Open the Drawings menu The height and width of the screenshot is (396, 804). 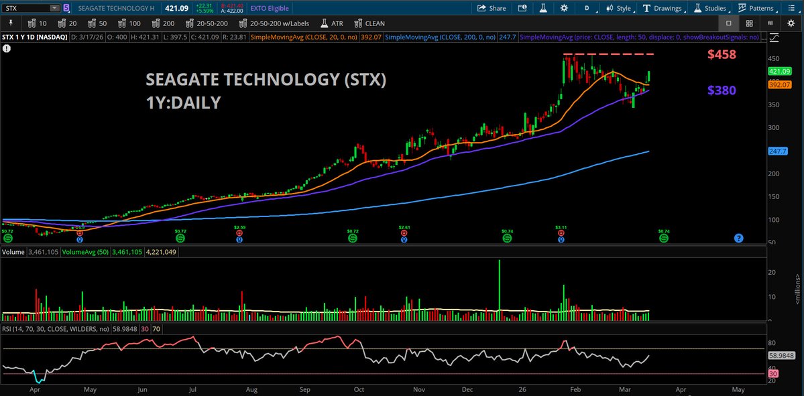tap(663, 8)
